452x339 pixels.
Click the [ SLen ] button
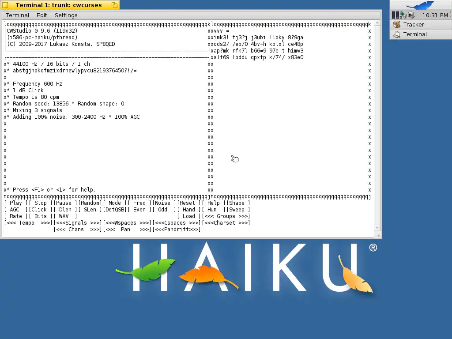[90, 210]
